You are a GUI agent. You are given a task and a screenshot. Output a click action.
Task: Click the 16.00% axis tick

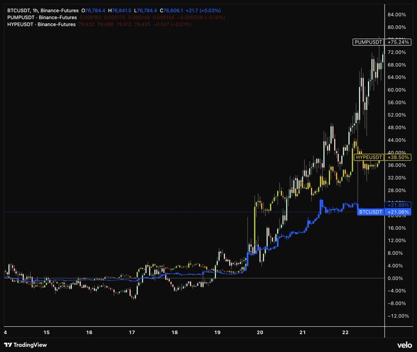[x=397, y=228]
